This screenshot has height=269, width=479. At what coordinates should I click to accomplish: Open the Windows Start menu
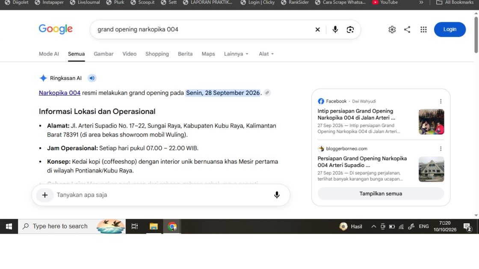click(9, 226)
